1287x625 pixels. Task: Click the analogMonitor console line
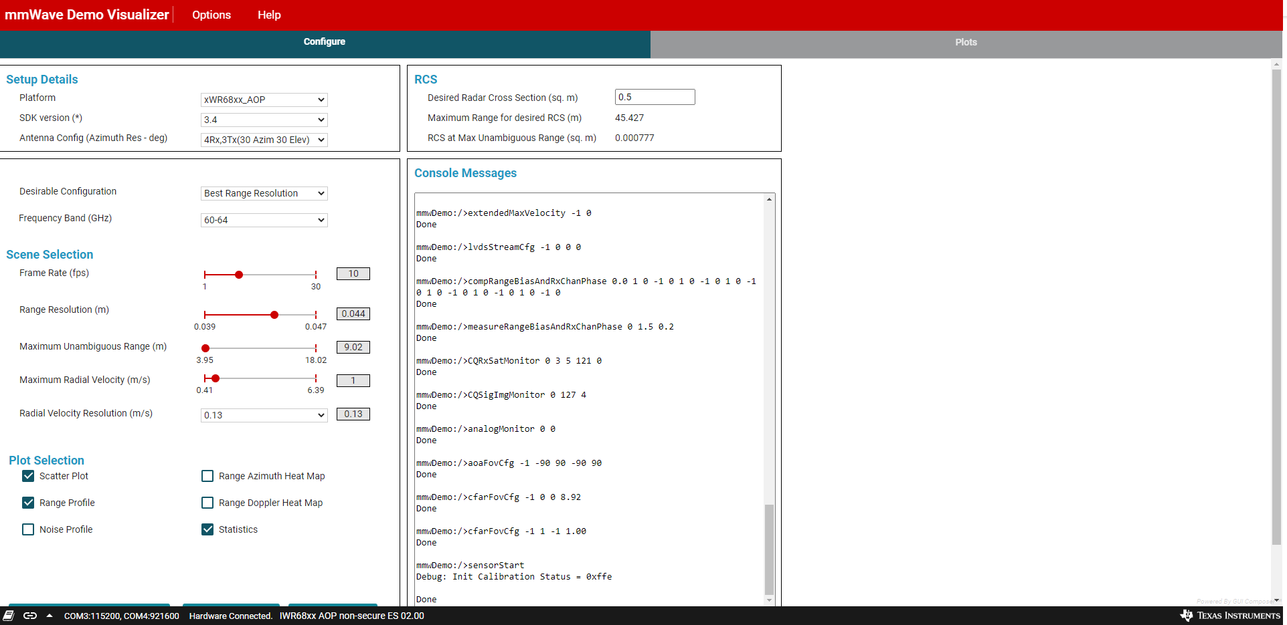click(x=486, y=429)
